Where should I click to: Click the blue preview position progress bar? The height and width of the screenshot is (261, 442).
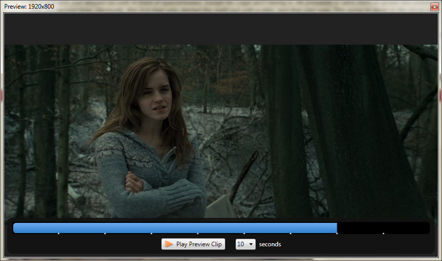pyautogui.click(x=175, y=228)
